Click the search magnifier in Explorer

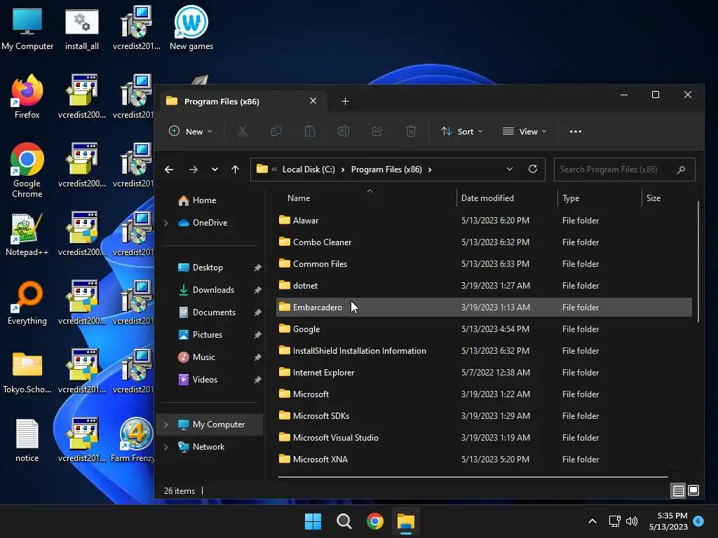coord(681,170)
